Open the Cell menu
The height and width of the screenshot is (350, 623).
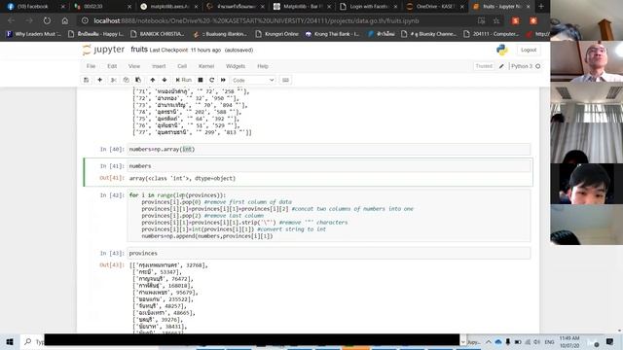(x=182, y=66)
